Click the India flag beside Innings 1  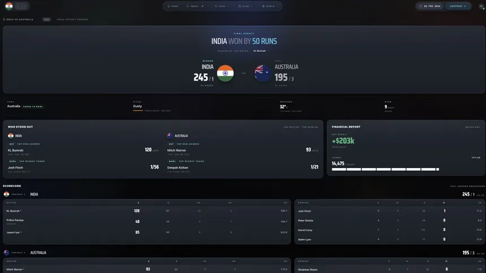[6, 194]
